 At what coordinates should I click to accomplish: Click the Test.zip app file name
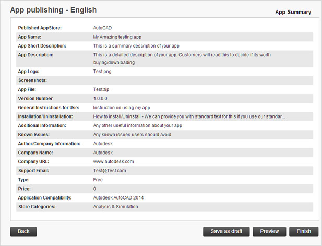(x=101, y=90)
